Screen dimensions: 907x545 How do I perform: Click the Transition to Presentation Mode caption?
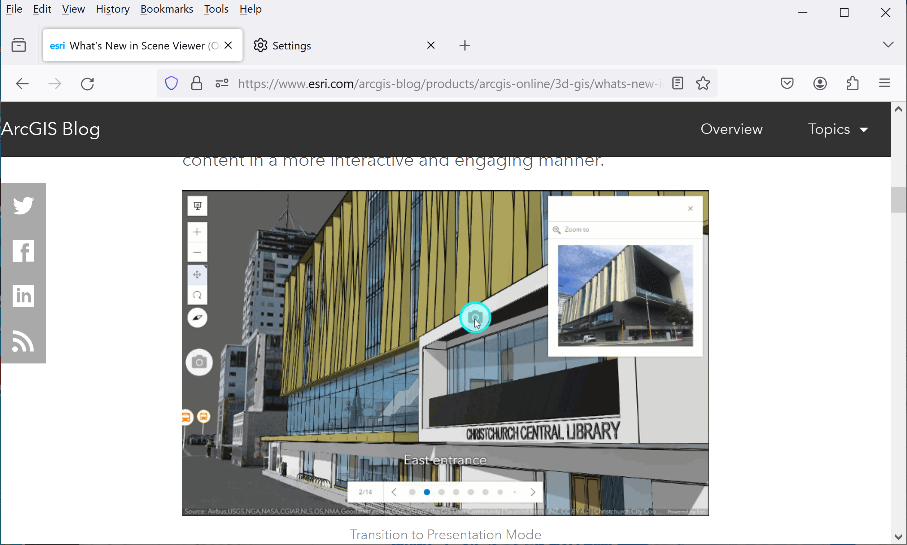click(445, 535)
